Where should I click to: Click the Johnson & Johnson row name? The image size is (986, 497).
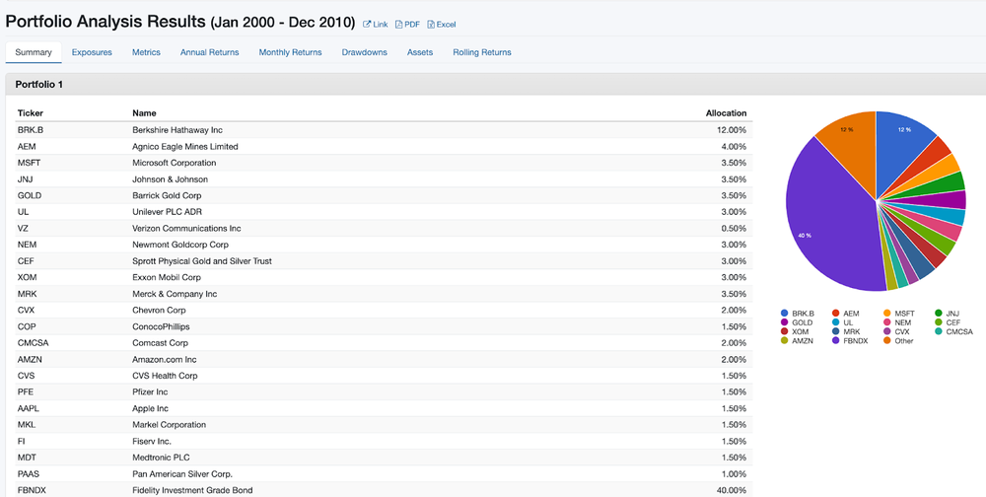click(170, 178)
